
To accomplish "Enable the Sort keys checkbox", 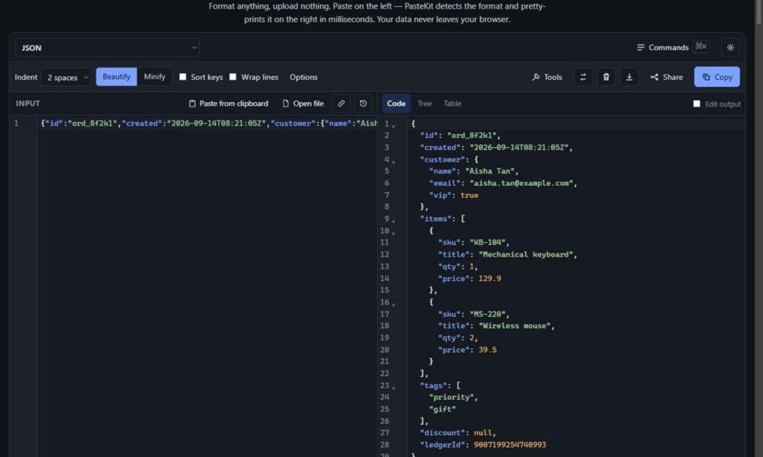I will point(182,77).
